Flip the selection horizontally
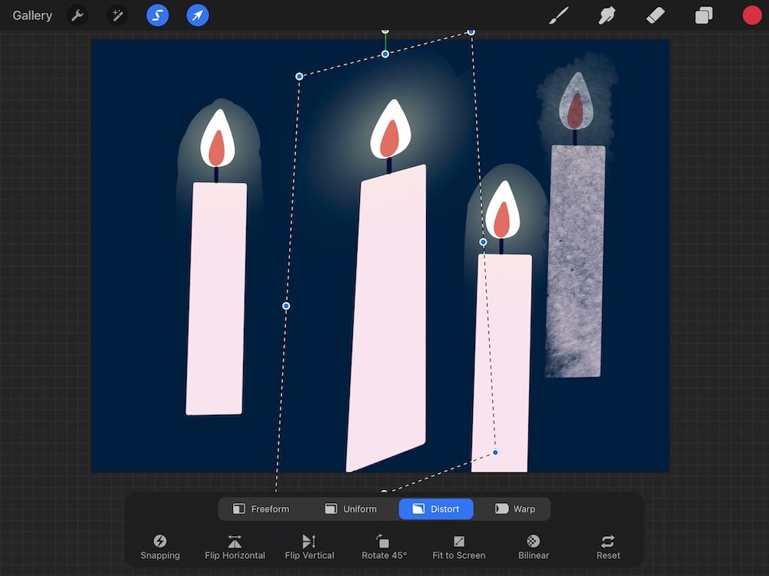Image resolution: width=769 pixels, height=576 pixels. tap(235, 547)
